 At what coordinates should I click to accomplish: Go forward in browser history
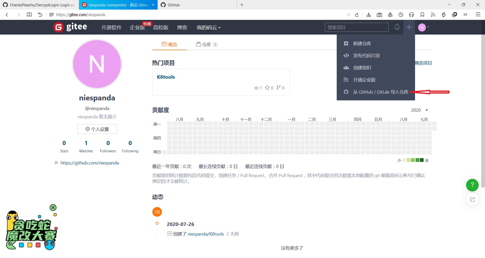tap(18, 15)
